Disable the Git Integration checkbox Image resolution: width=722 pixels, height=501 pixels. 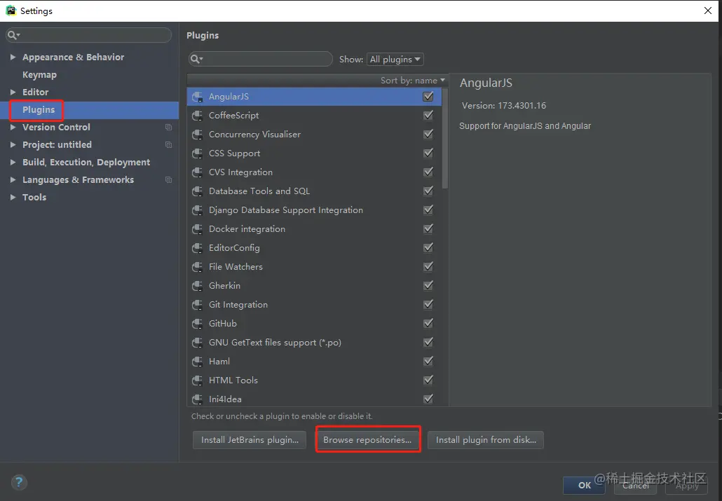[x=428, y=304]
